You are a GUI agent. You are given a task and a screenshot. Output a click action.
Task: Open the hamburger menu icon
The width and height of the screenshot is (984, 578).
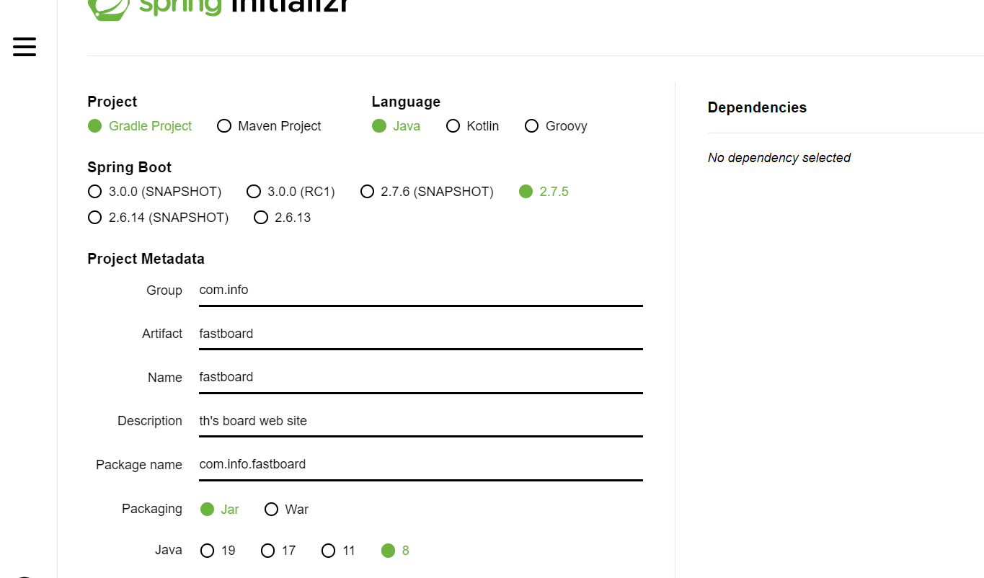pyautogui.click(x=24, y=47)
